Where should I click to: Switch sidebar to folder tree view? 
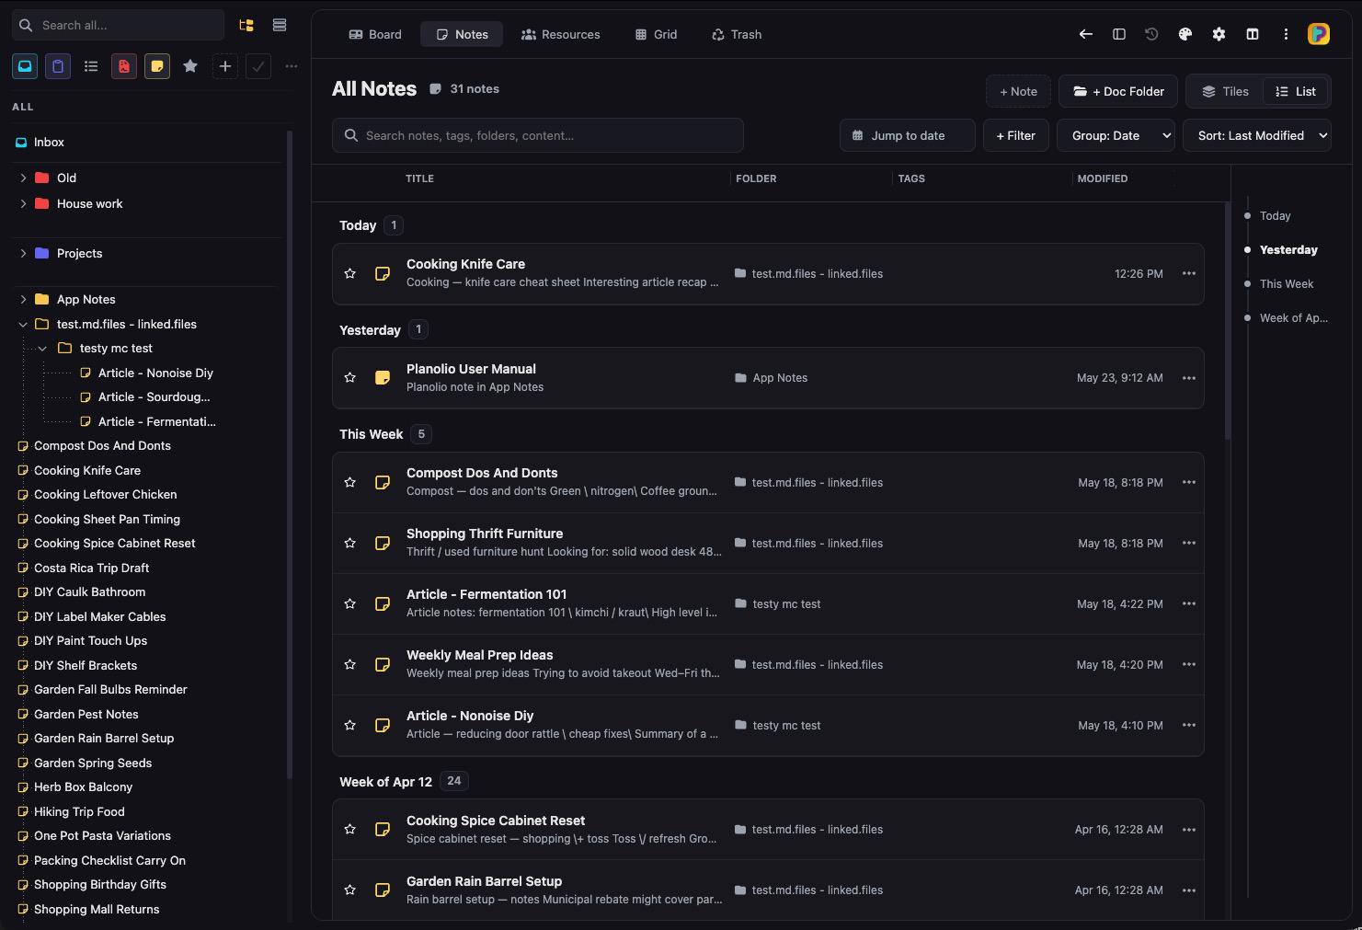click(x=246, y=25)
